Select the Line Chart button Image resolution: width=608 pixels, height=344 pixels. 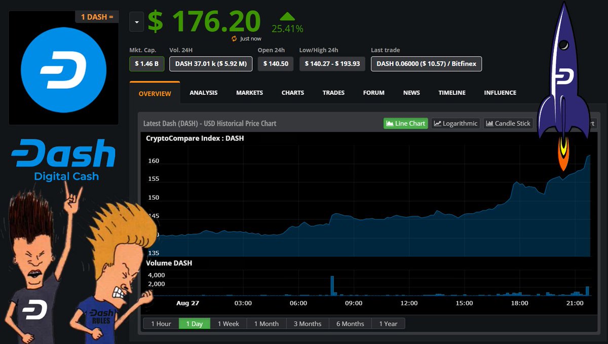405,123
